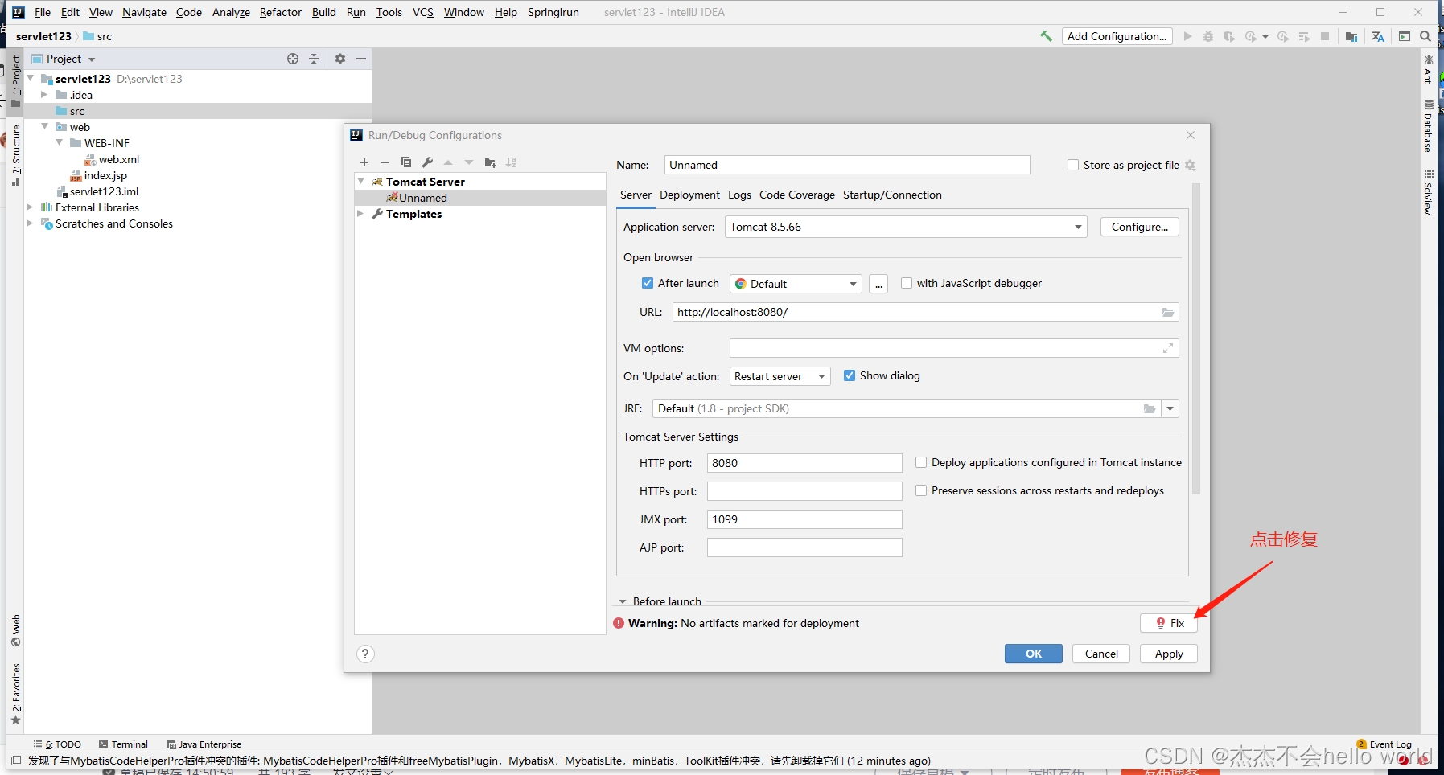Image resolution: width=1444 pixels, height=775 pixels.
Task: Click the Debug bug icon in toolbar
Action: click(x=1208, y=36)
